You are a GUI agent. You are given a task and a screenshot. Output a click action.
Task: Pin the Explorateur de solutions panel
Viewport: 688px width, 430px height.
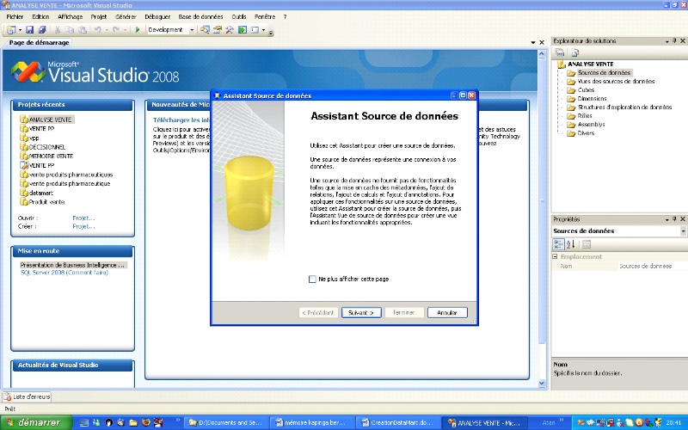click(x=673, y=40)
